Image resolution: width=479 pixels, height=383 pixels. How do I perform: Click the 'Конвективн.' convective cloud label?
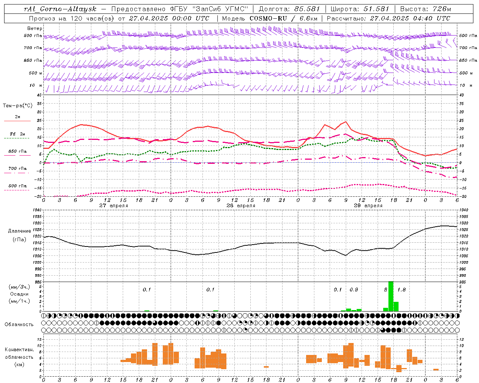[19, 350]
